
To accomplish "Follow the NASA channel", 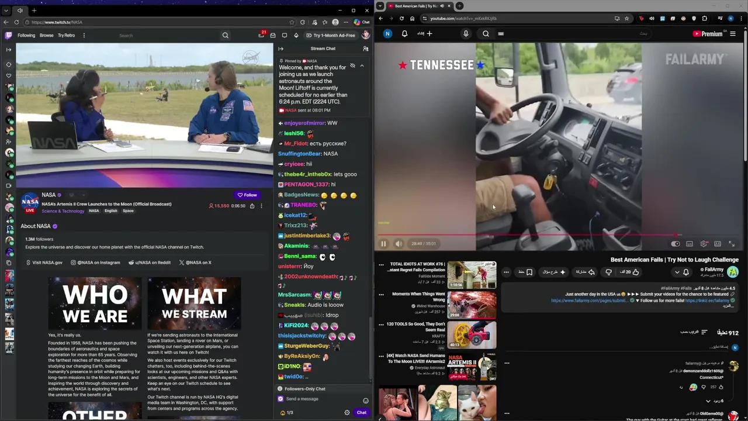I will [x=247, y=195].
